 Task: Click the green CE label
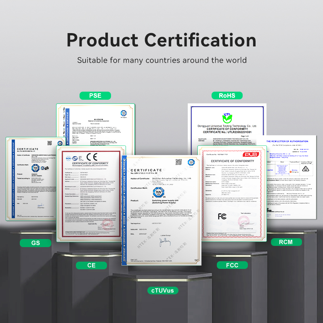click(91, 265)
